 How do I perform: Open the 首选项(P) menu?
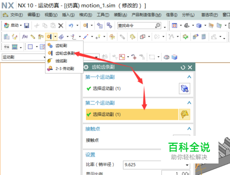click(x=209, y=15)
